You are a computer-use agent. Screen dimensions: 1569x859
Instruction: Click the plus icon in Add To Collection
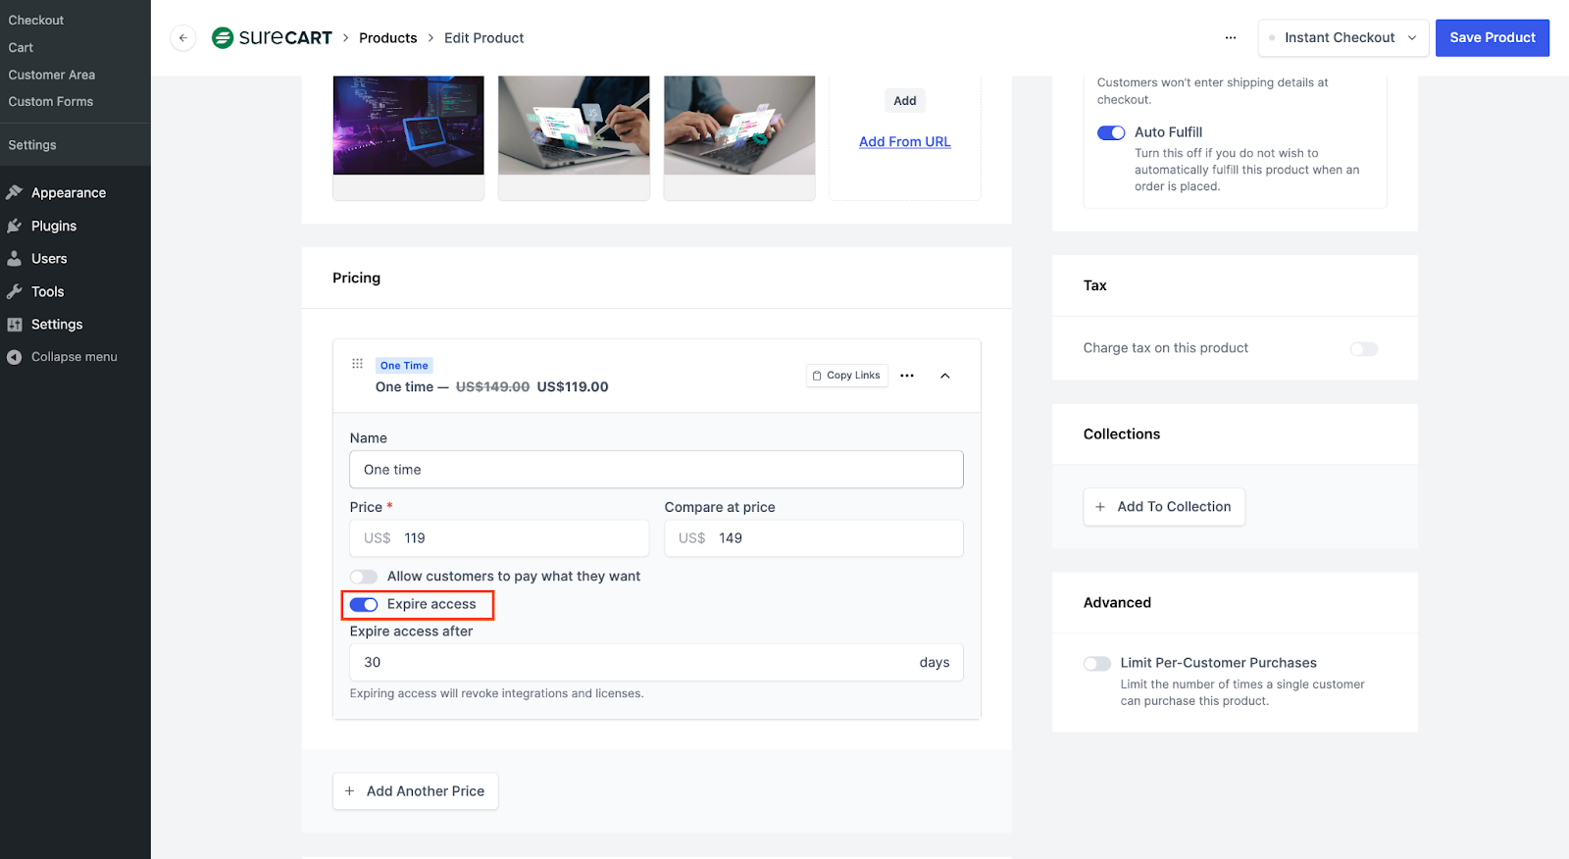[x=1100, y=507]
